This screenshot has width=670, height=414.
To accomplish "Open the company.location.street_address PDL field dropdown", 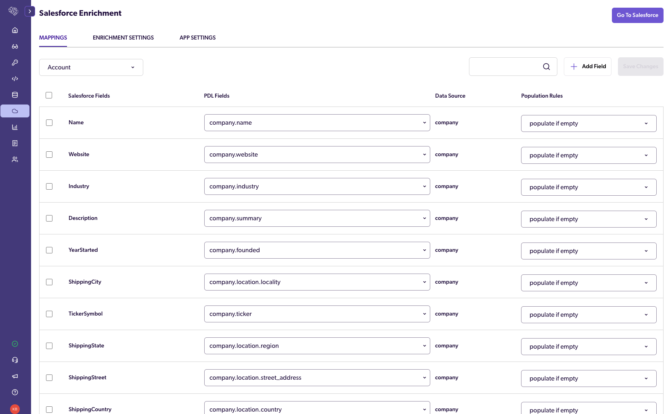I will (x=317, y=378).
